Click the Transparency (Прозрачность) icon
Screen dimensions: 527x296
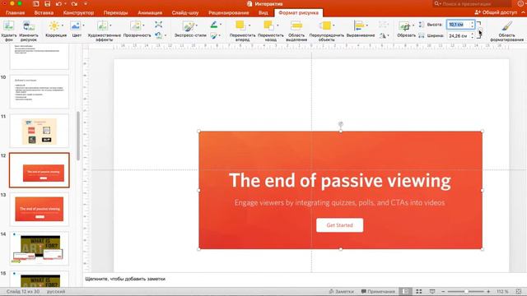point(135,25)
